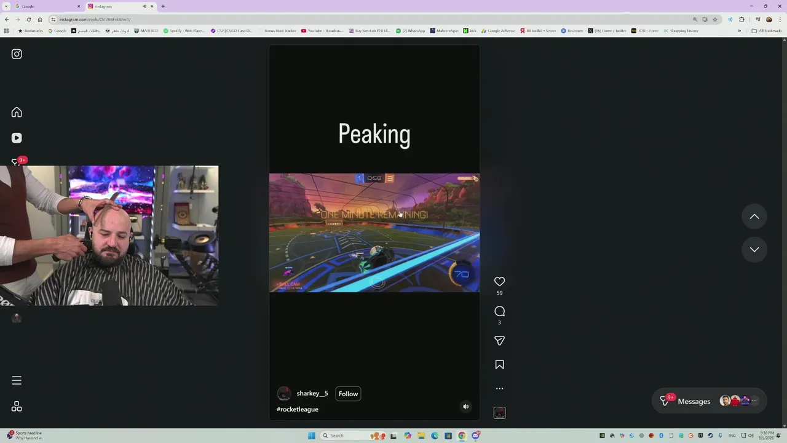Open Spotify Web Player bookmark

(184, 31)
